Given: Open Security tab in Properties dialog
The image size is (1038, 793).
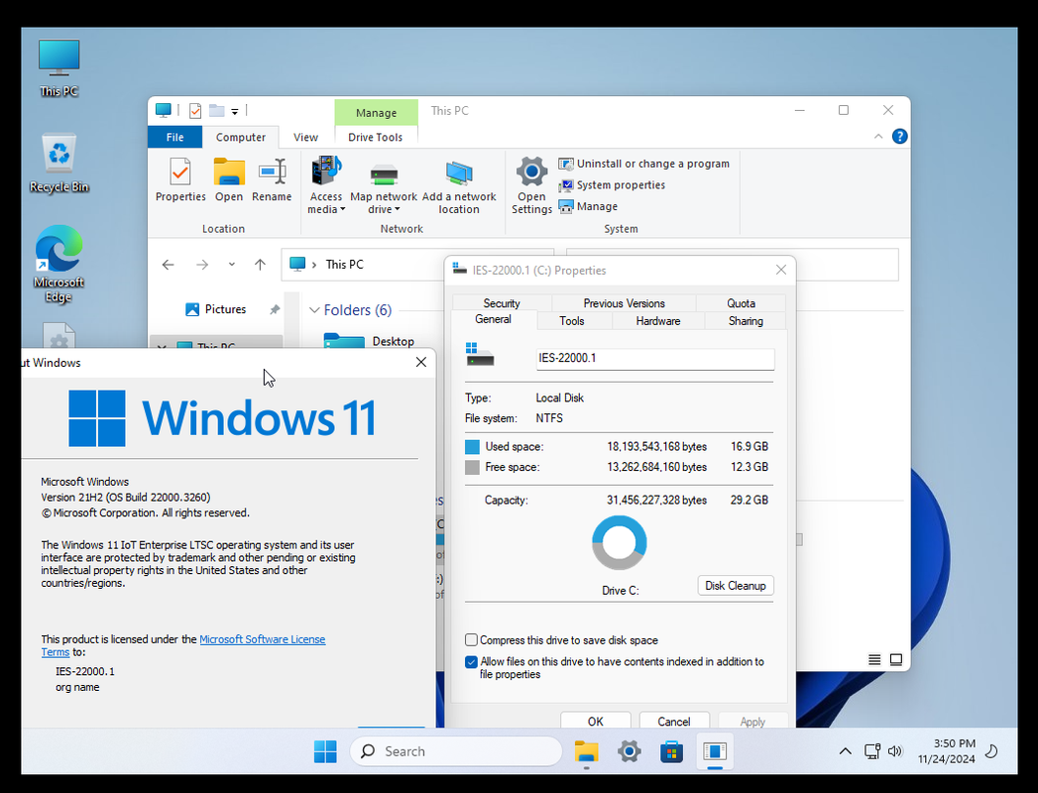Looking at the screenshot, I should pos(501,303).
